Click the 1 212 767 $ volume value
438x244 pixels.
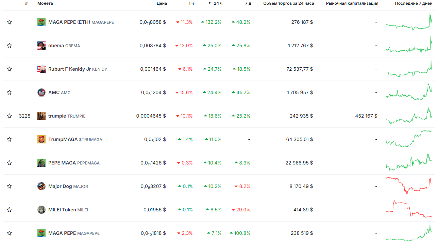point(301,46)
